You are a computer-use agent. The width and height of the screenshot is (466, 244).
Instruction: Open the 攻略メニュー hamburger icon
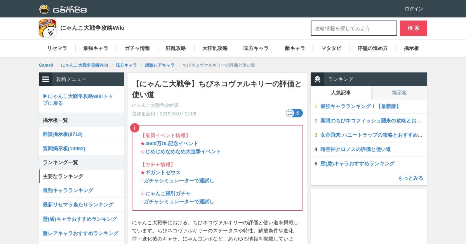click(x=46, y=79)
